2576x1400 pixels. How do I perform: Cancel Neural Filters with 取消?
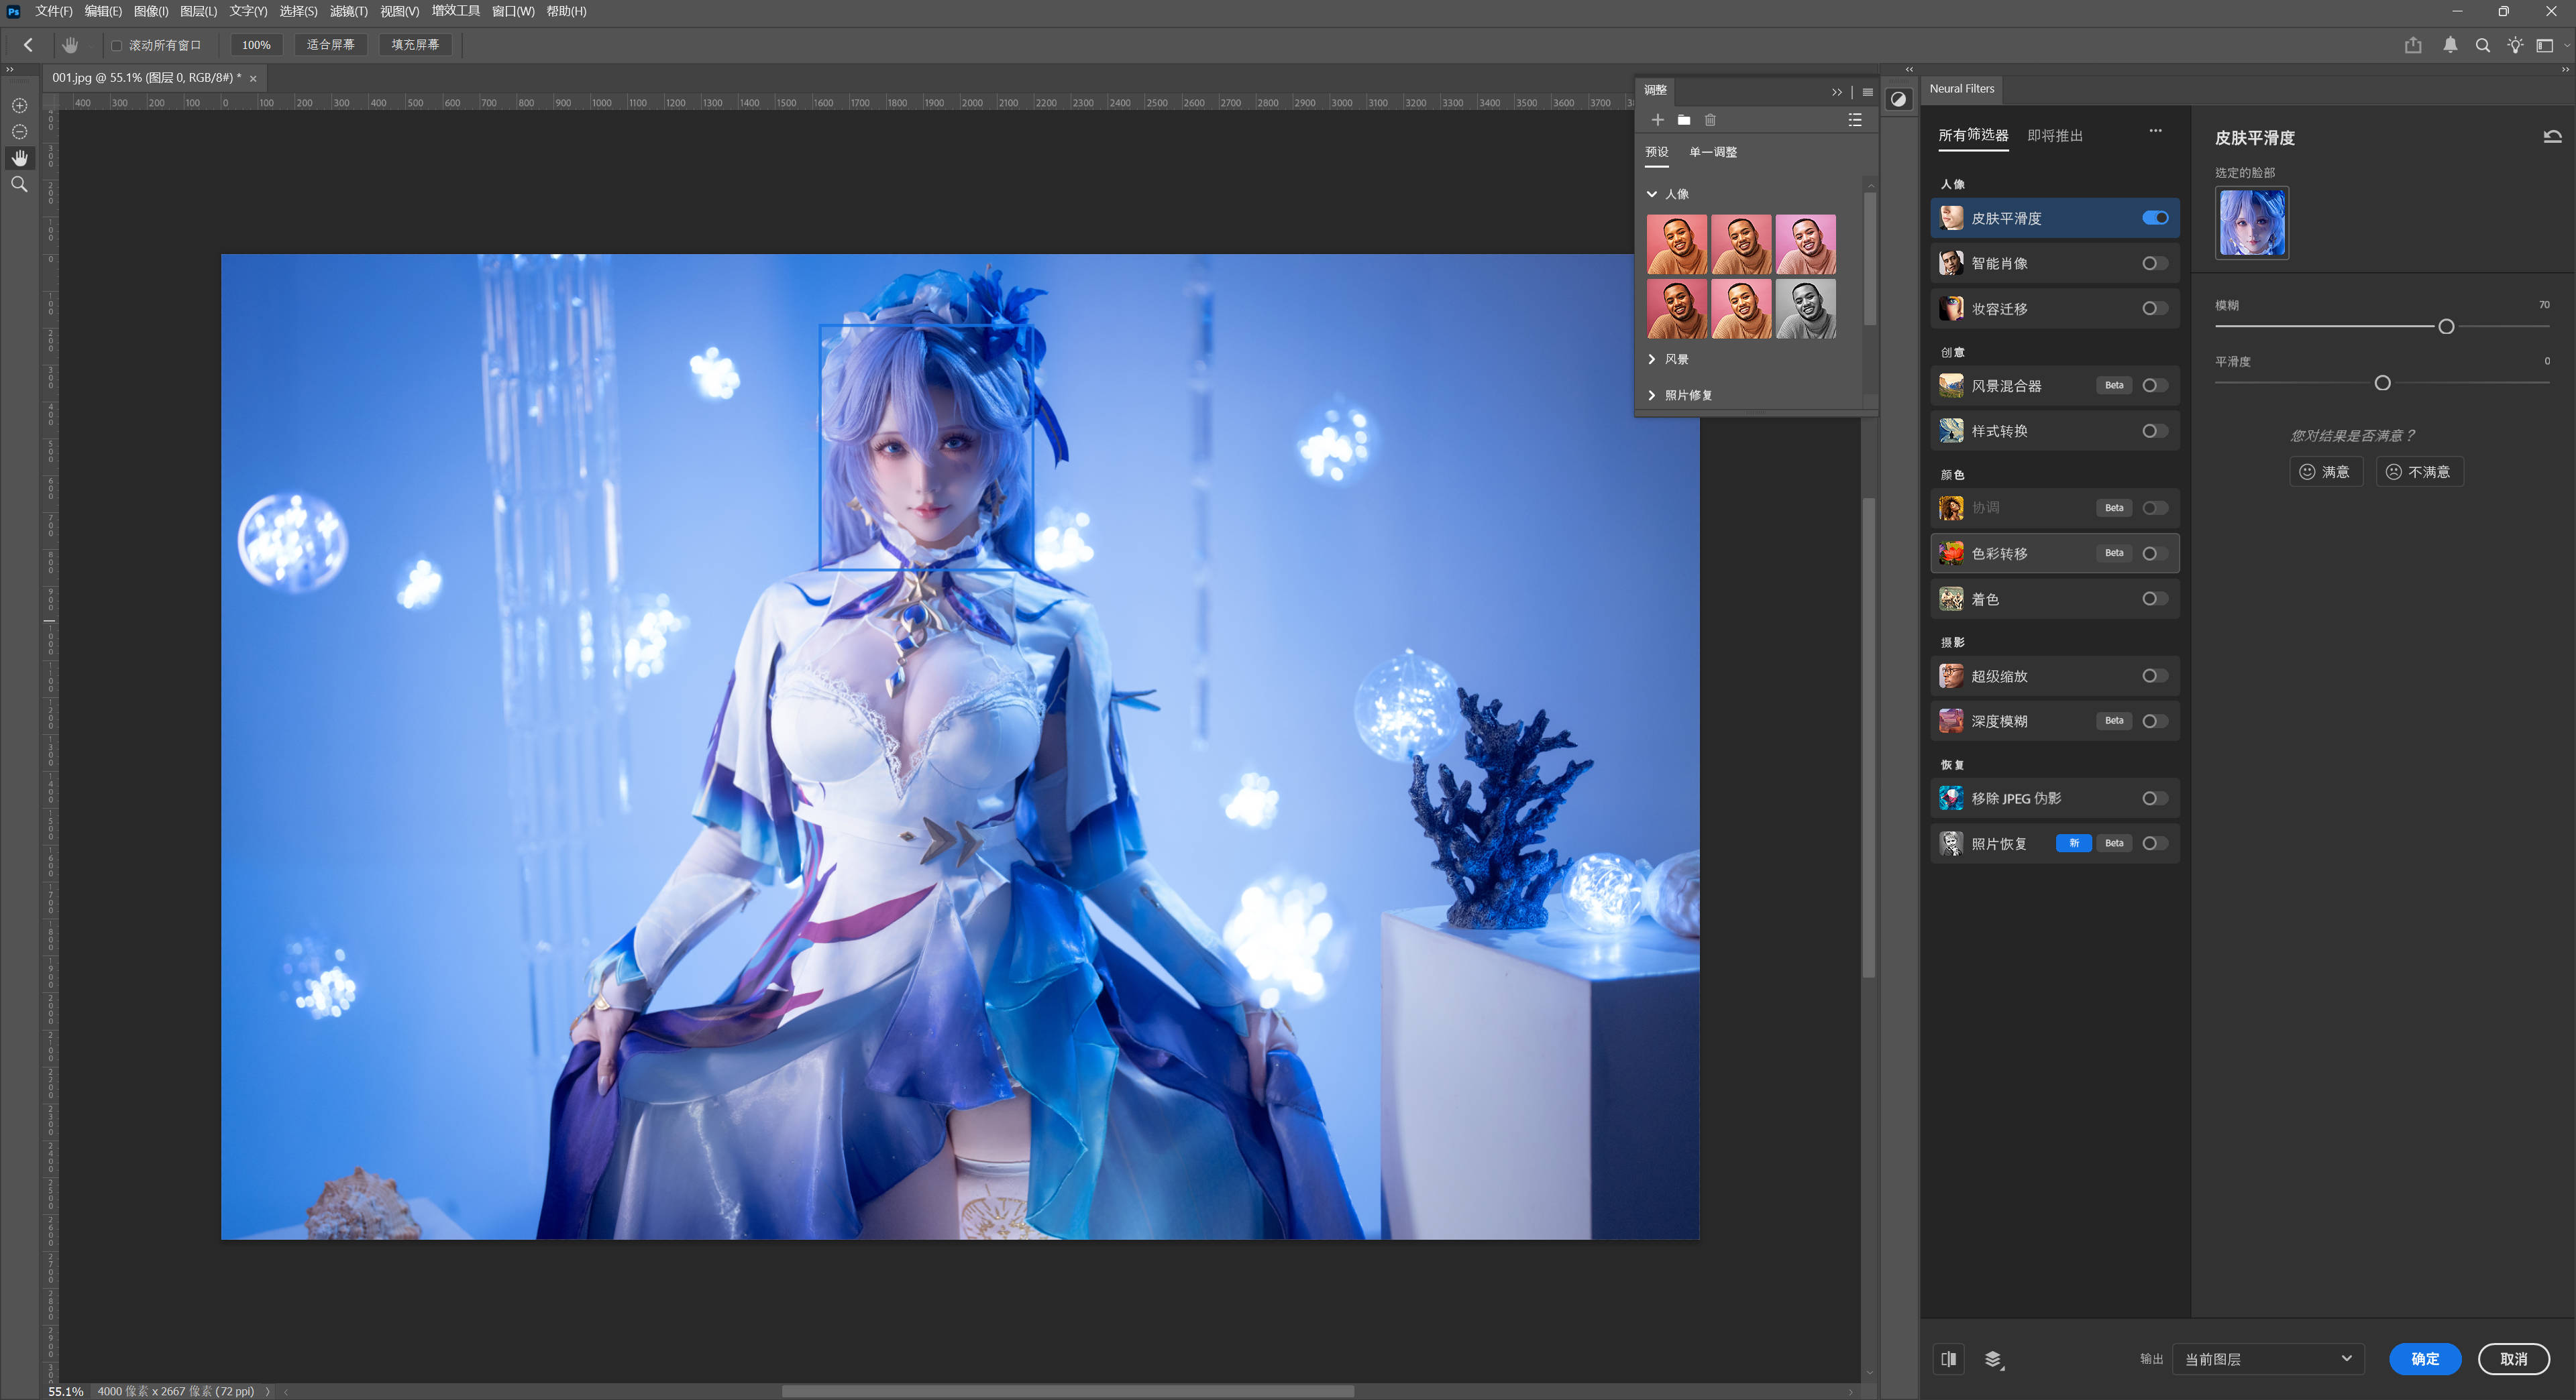point(2513,1359)
